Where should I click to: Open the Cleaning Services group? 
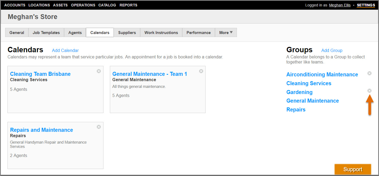click(x=309, y=83)
